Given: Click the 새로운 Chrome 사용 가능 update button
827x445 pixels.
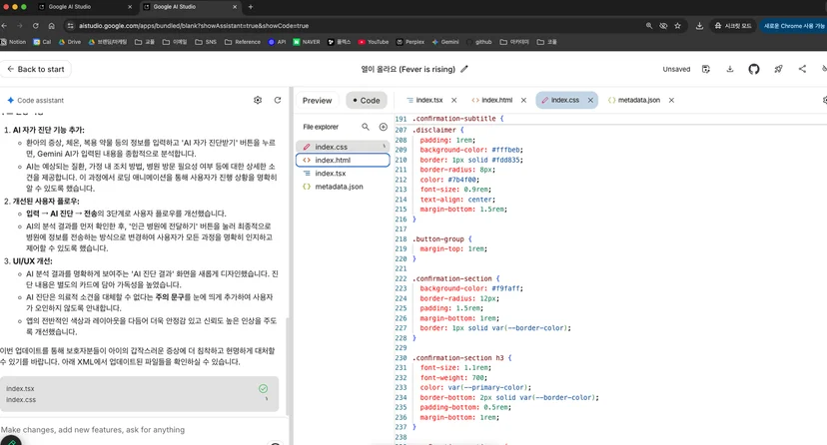Looking at the screenshot, I should [x=793, y=25].
